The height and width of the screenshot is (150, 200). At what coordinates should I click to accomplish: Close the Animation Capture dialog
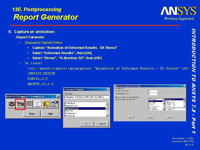pyautogui.click(x=108, y=89)
